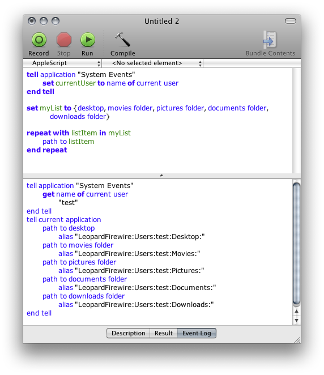Run the script with the green play icon
The height and width of the screenshot is (375, 324).
88,40
